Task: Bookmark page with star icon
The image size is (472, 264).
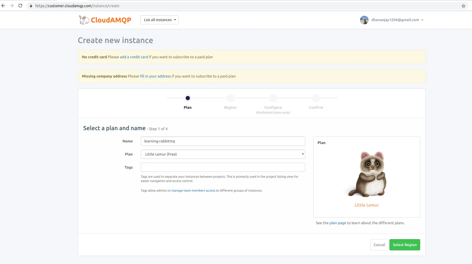Action: (463, 6)
